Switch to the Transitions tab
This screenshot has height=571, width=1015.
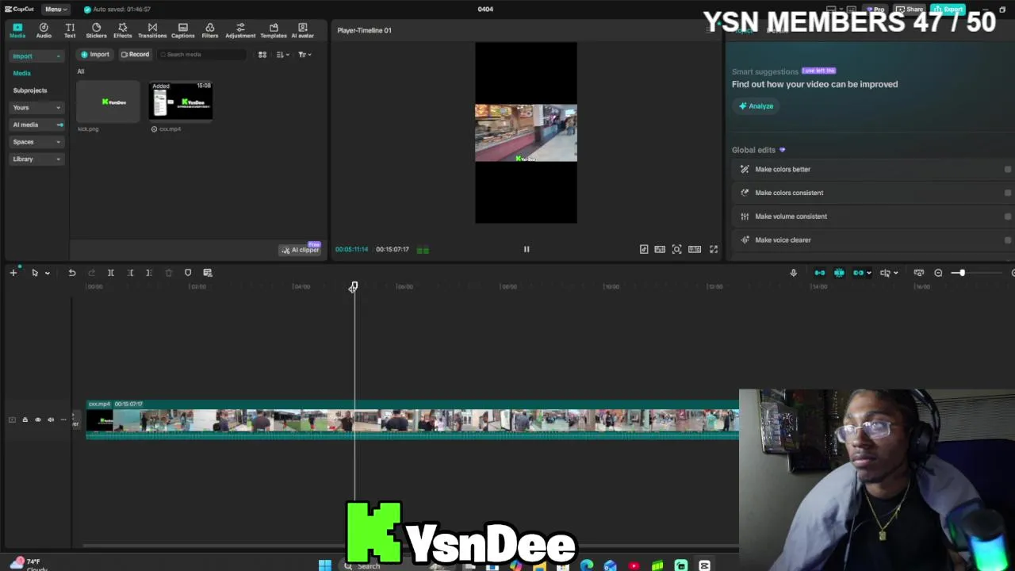pyautogui.click(x=152, y=30)
